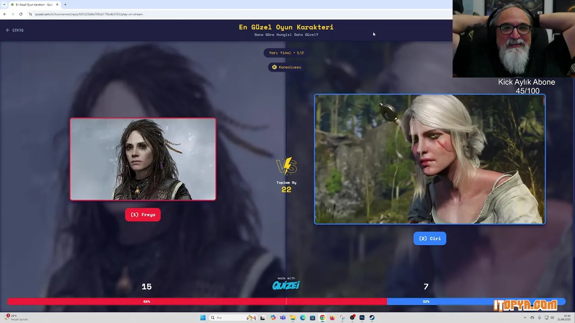Click the En Güzel Oyun Karakteri title
Image resolution: width=575 pixels, height=323 pixels.
click(286, 27)
